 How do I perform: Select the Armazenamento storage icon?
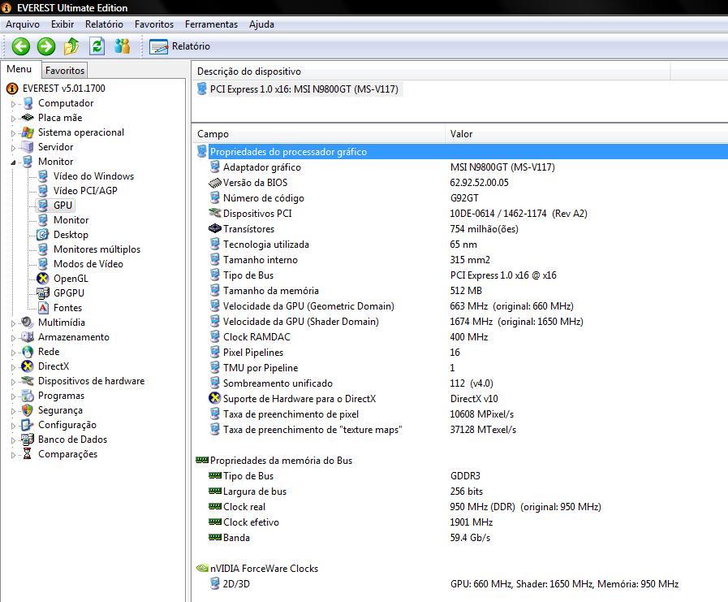[28, 337]
